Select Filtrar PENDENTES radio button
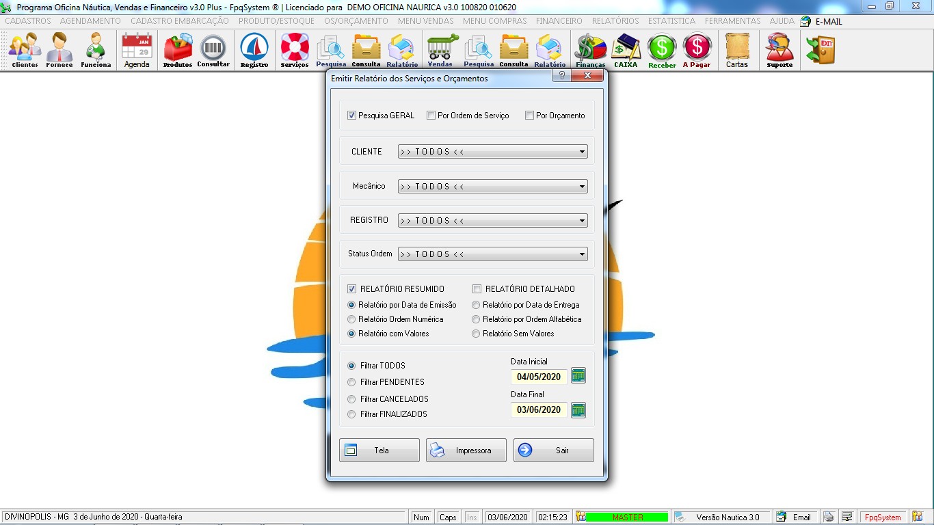This screenshot has width=934, height=525. (x=351, y=382)
